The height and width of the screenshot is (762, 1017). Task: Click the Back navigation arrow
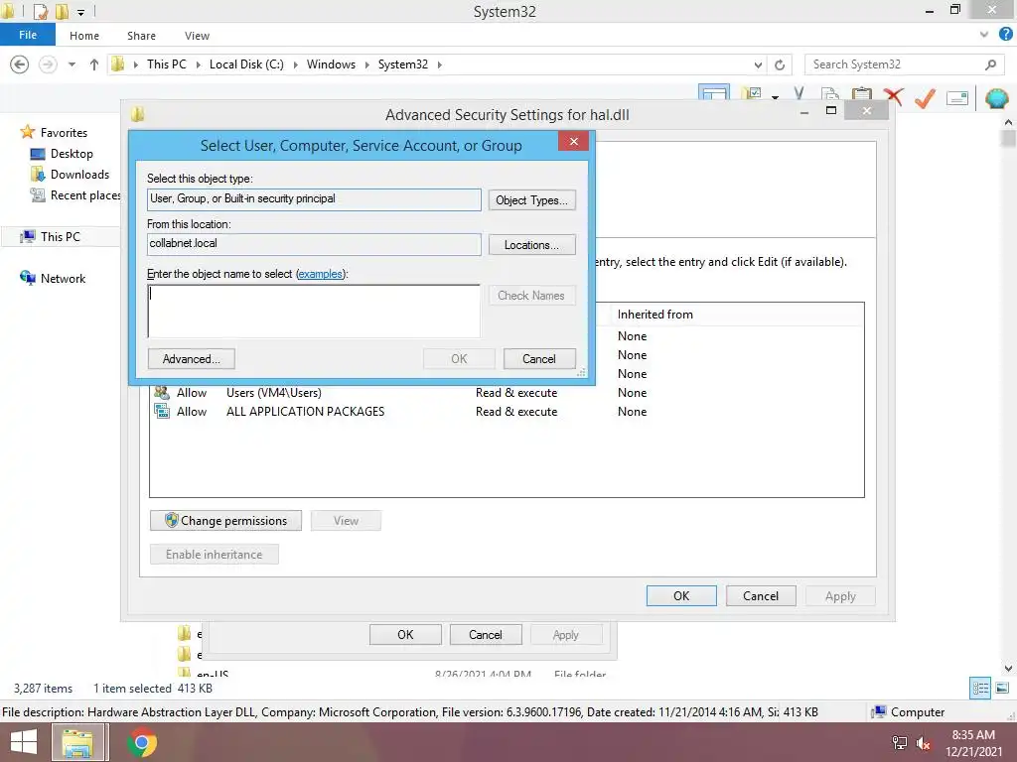coord(20,64)
